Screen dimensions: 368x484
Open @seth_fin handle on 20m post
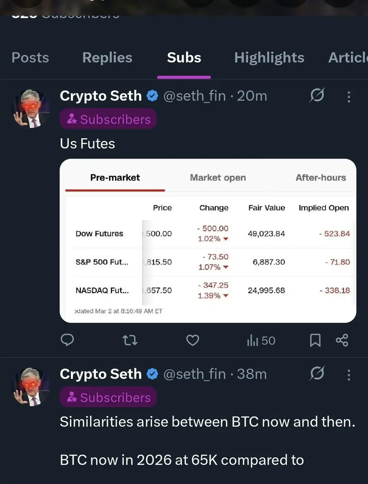194,96
